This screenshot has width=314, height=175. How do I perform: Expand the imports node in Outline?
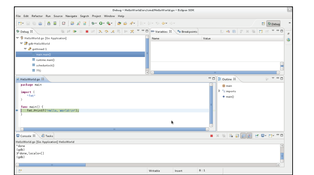click(x=219, y=91)
